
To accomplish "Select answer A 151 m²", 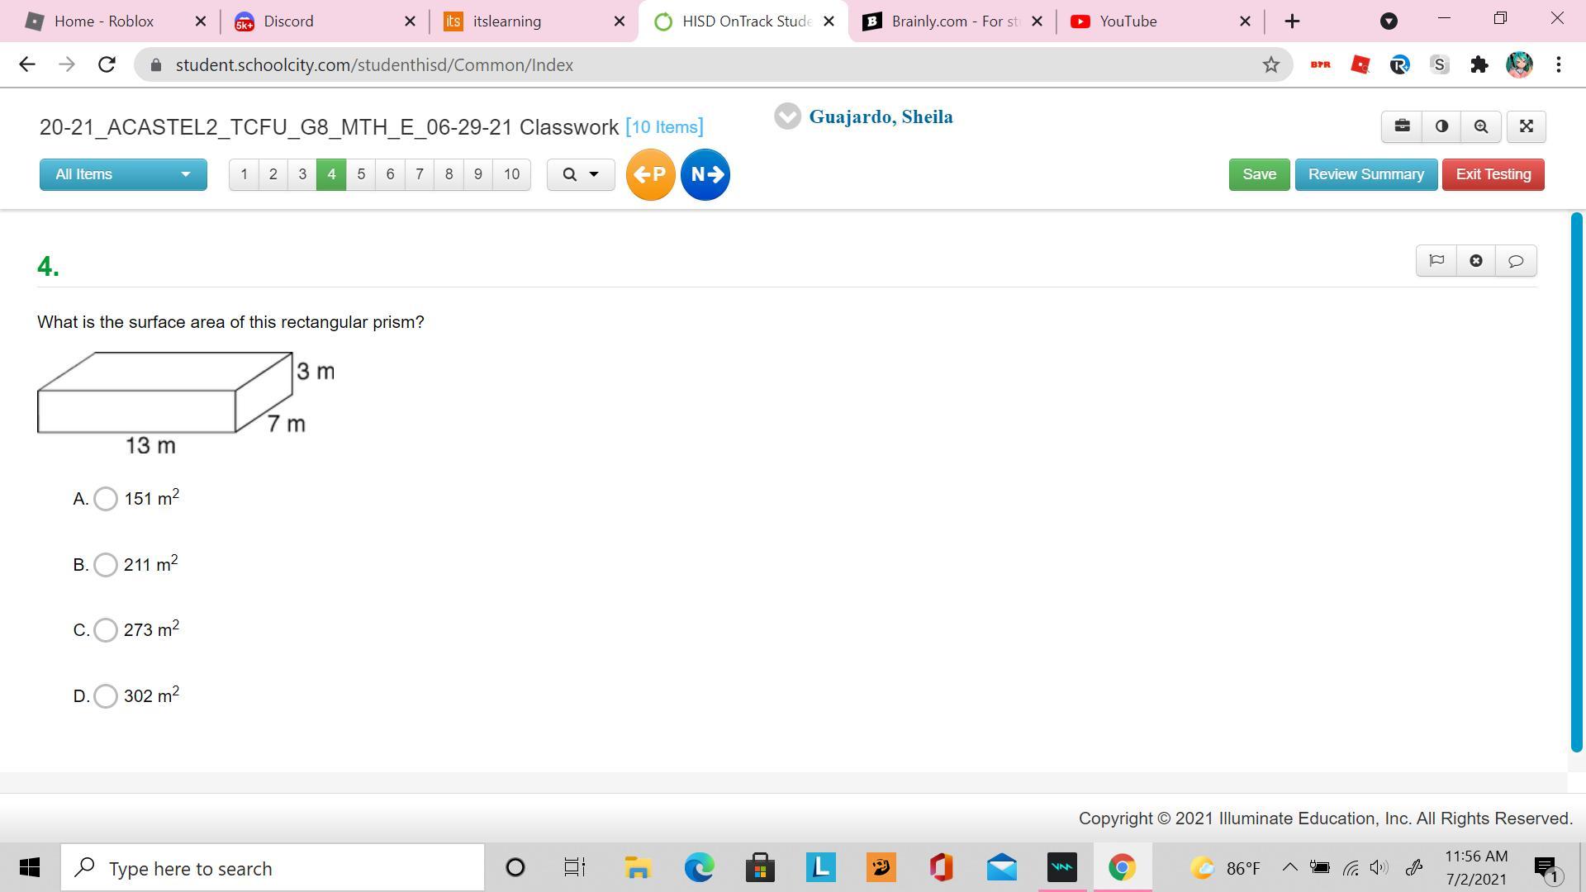I will click(106, 499).
